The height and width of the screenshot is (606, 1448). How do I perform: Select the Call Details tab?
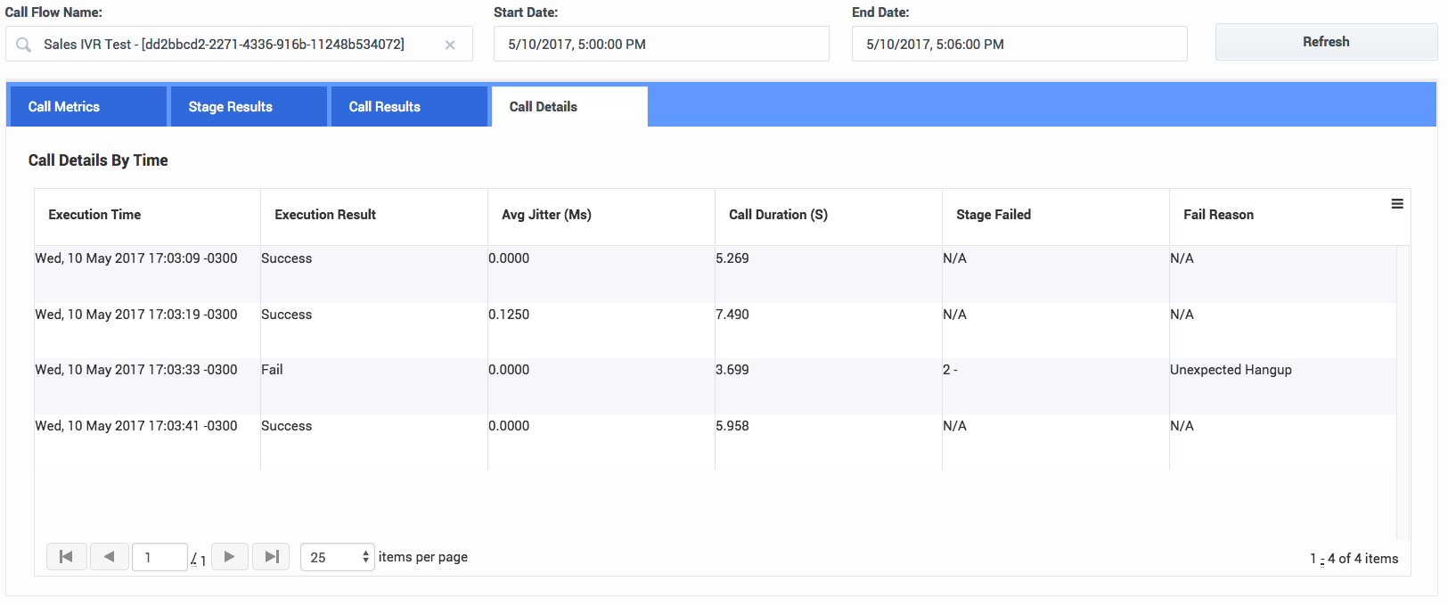[x=568, y=107]
